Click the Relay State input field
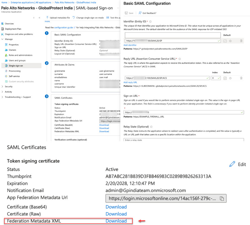Viewport: 250px width, 225px height. tap(184, 140)
